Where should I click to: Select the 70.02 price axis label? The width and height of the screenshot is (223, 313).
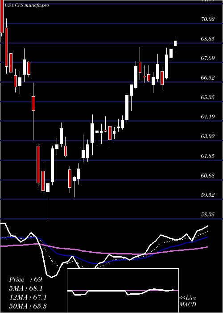(x=208, y=19)
